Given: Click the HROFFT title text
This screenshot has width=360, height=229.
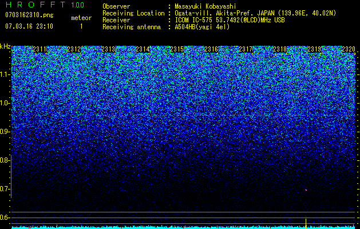Looking at the screenshot, I should 36,5.
